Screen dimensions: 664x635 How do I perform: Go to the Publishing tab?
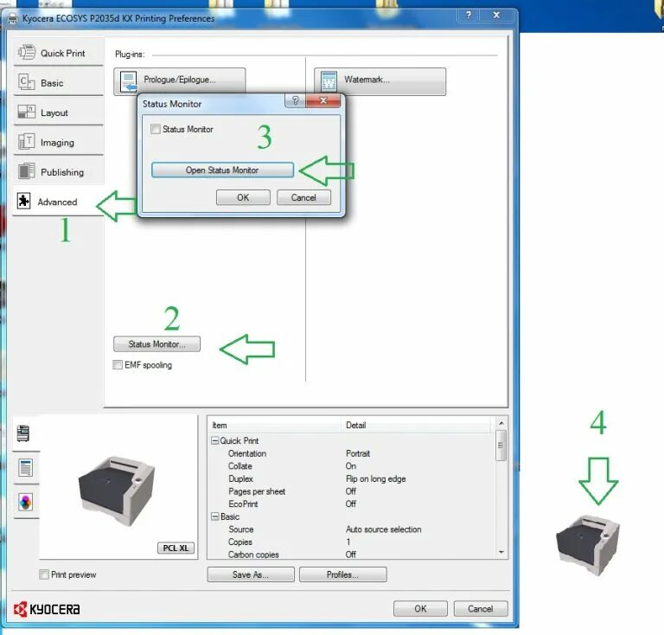pyautogui.click(x=59, y=171)
